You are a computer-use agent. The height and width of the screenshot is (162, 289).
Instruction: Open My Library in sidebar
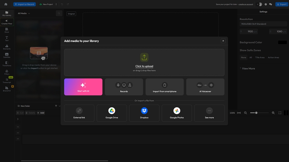pos(7,13)
